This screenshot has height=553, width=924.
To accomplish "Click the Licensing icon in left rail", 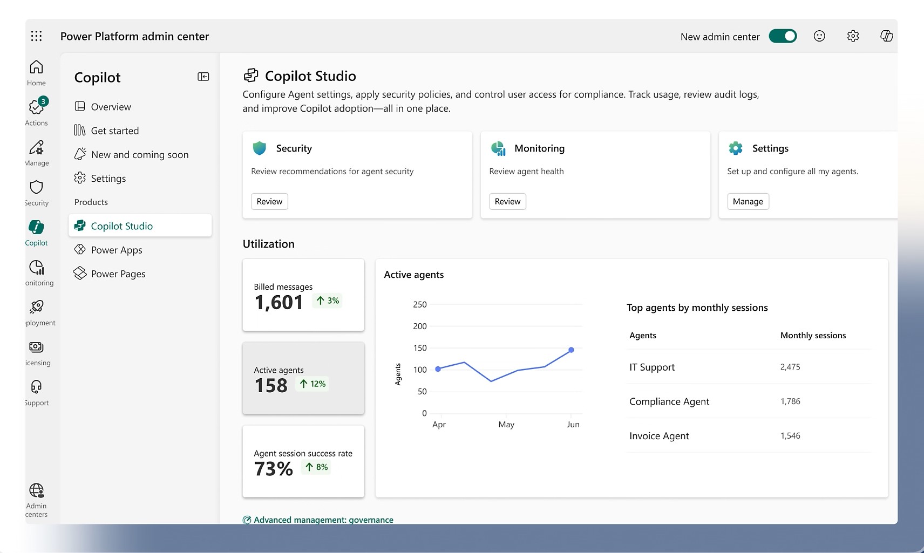I will 36,347.
